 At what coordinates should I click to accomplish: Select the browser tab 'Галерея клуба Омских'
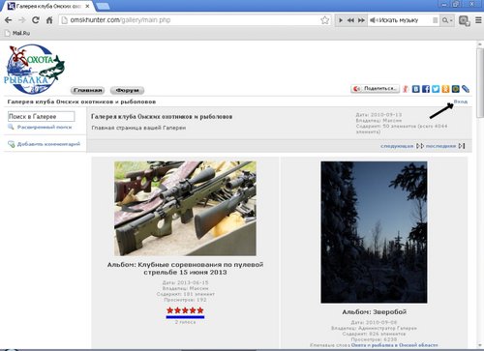[x=48, y=6]
